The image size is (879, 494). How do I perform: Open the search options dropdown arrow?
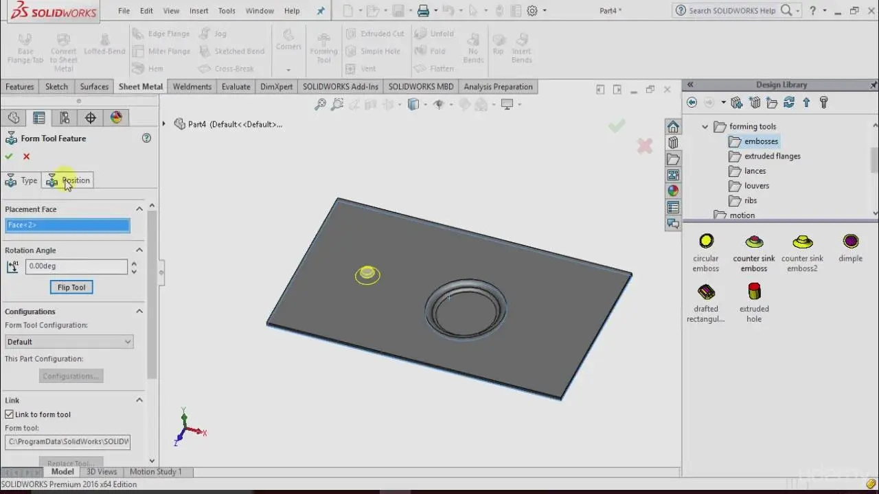tap(797, 10)
